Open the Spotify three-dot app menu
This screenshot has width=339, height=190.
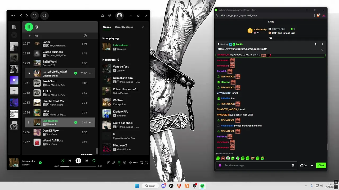tap(13, 16)
